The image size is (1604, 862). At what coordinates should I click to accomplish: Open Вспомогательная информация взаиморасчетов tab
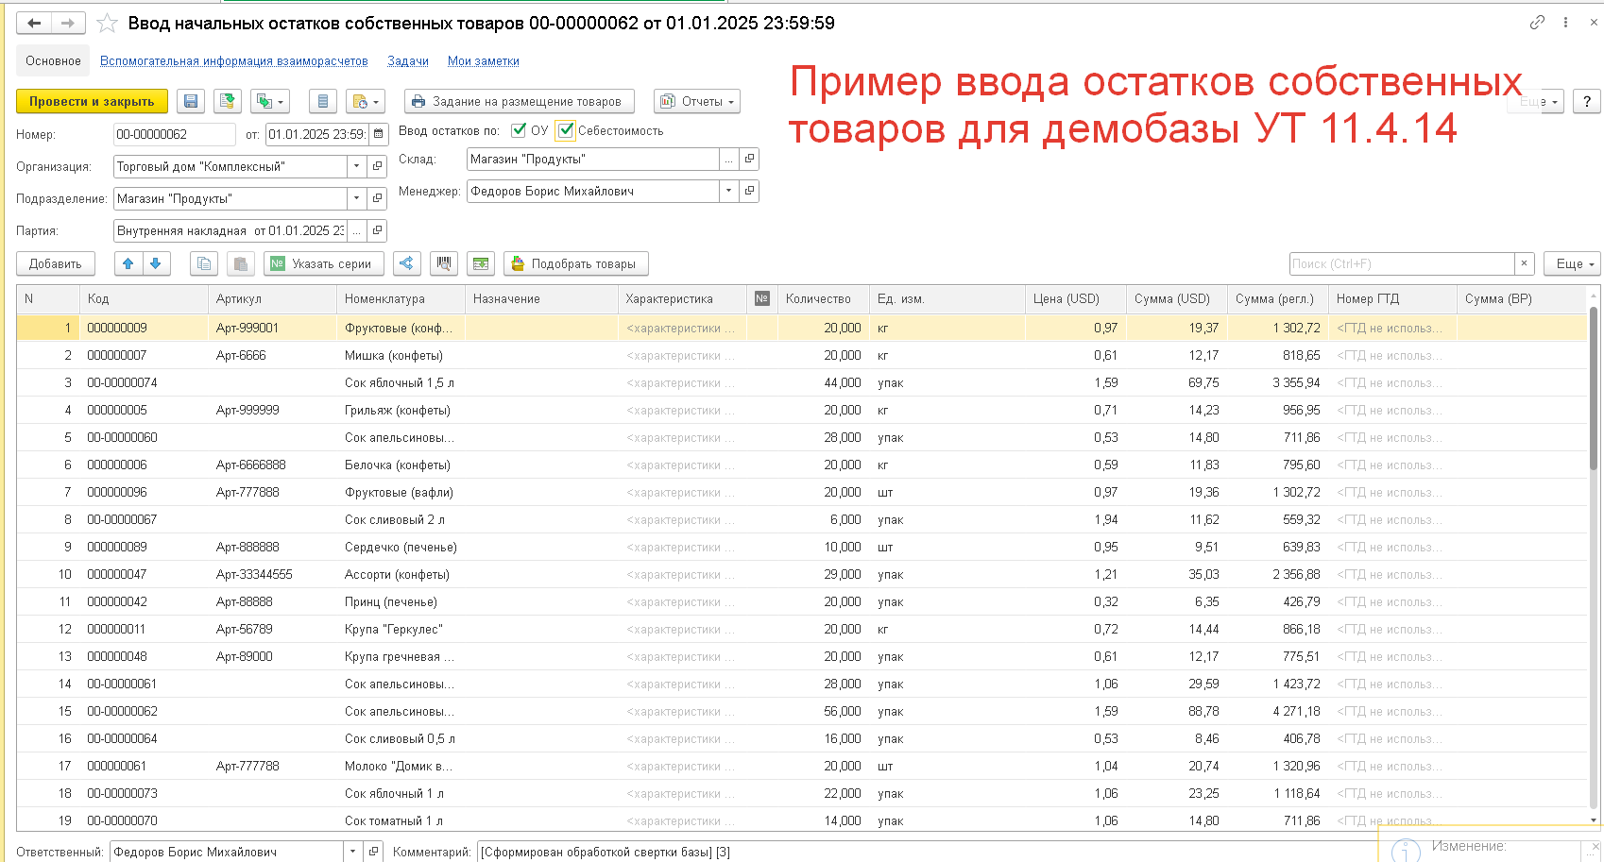click(x=233, y=61)
